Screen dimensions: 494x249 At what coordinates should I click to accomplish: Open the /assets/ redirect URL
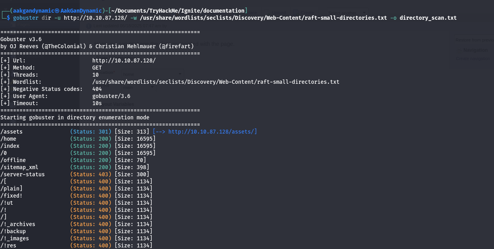tap(212, 132)
